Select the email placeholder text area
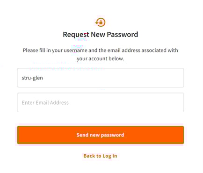Viewport: 203px width, 173px height. coord(45,102)
